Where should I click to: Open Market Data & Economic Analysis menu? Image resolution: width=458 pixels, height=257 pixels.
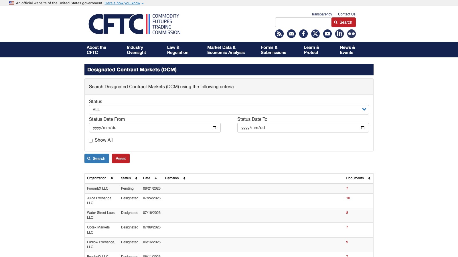(x=226, y=50)
